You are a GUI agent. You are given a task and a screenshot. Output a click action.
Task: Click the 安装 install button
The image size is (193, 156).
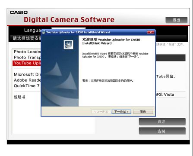pos(162,131)
